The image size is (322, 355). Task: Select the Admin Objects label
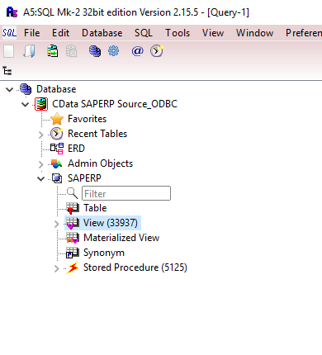[100, 163]
